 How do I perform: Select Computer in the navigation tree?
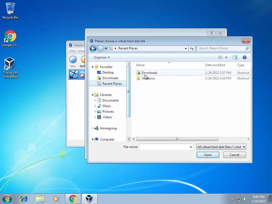(x=107, y=139)
